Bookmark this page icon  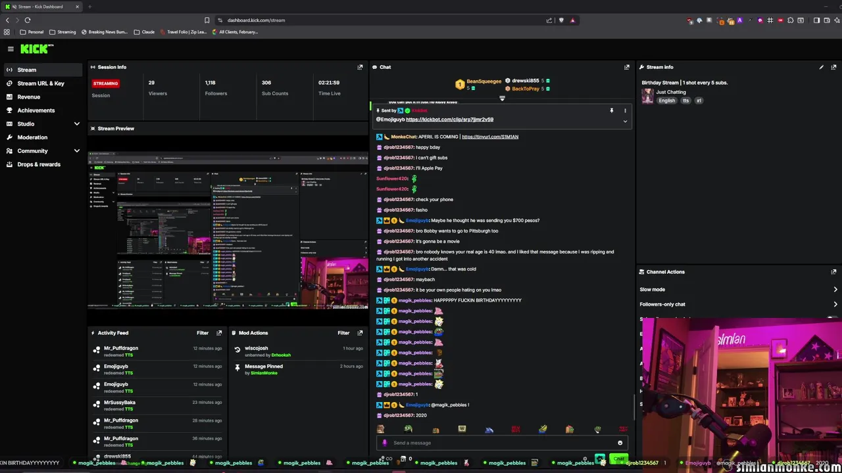pos(207,20)
